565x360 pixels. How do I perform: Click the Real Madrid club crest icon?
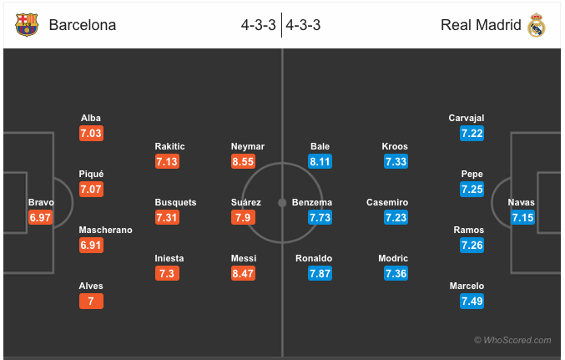pos(537,25)
